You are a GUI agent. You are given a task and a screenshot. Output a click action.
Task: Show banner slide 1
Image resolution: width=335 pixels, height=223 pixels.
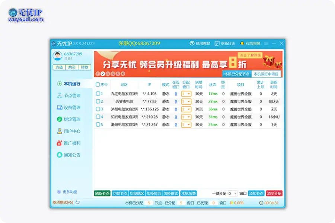[x=98, y=74]
